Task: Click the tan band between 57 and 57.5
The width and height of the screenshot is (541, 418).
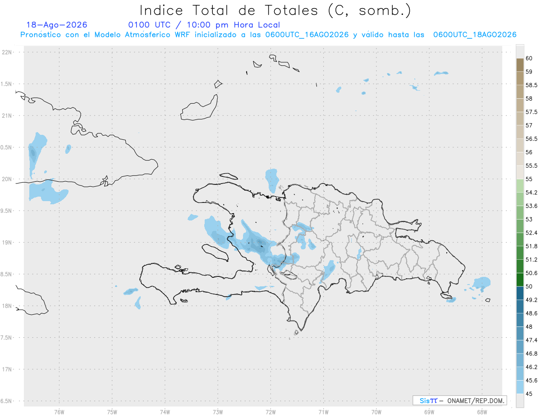Action: coord(520,119)
